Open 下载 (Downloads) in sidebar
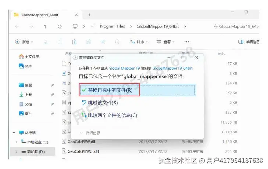The height and width of the screenshot is (169, 268). (26, 94)
